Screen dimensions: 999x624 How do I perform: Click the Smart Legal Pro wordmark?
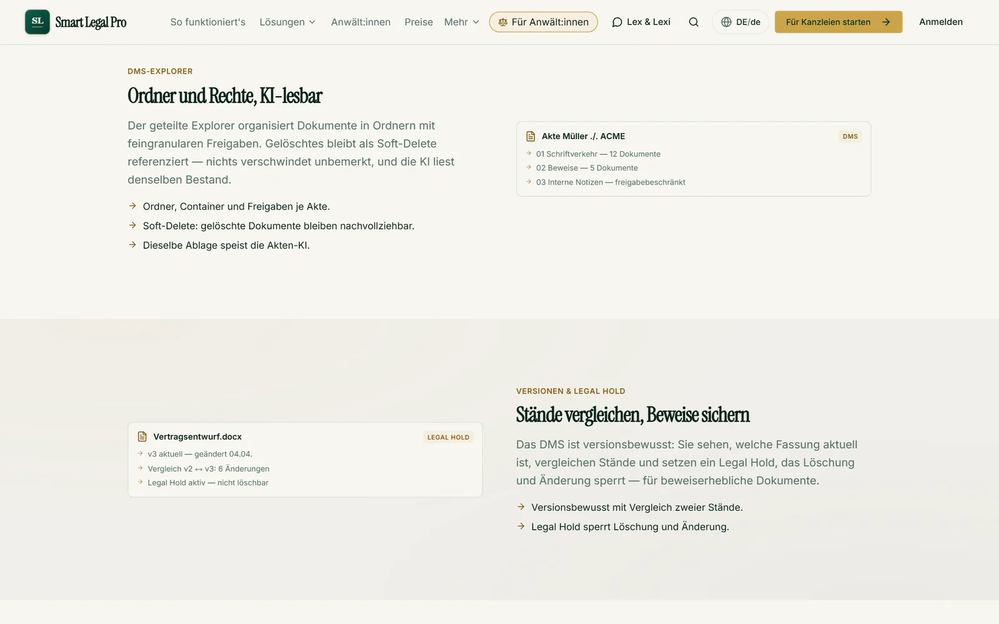click(x=91, y=22)
